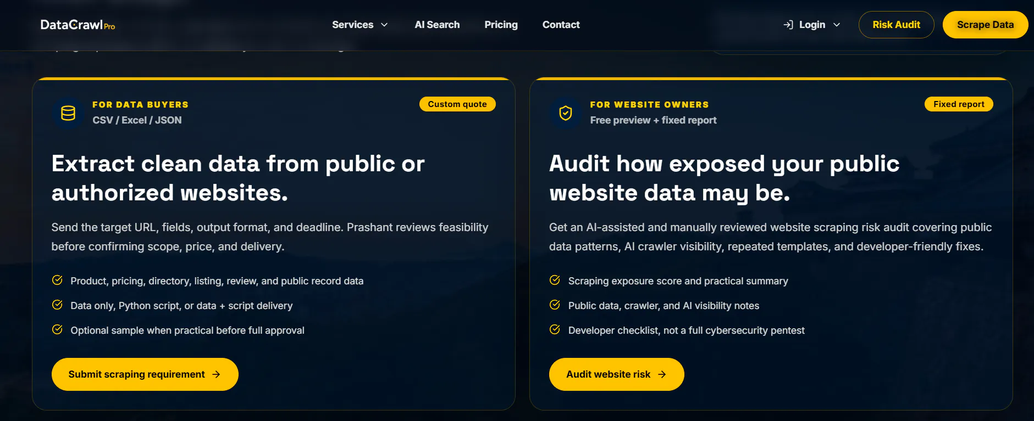The height and width of the screenshot is (421, 1034).
Task: Click the Audit website risk button
Action: (x=617, y=374)
